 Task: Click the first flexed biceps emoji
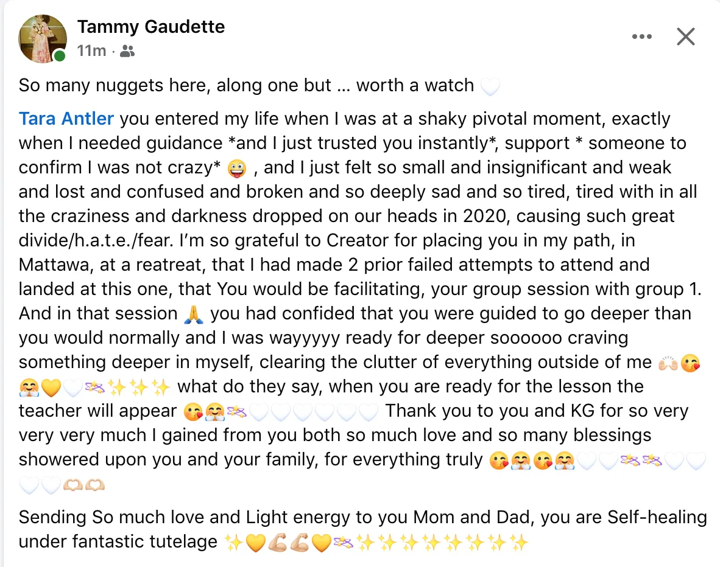click(x=277, y=543)
